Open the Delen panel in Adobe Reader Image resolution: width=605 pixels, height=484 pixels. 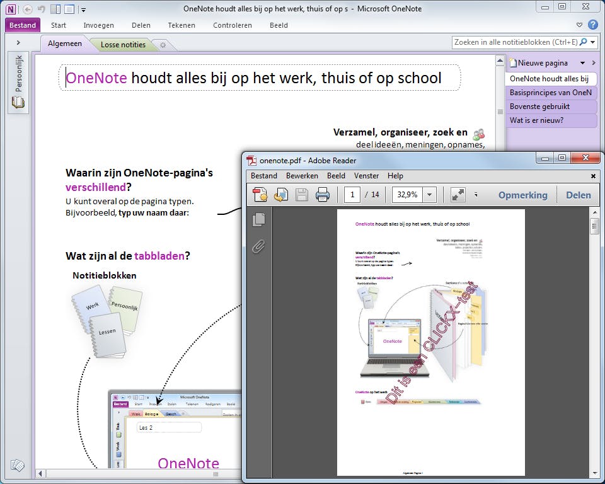tap(579, 195)
